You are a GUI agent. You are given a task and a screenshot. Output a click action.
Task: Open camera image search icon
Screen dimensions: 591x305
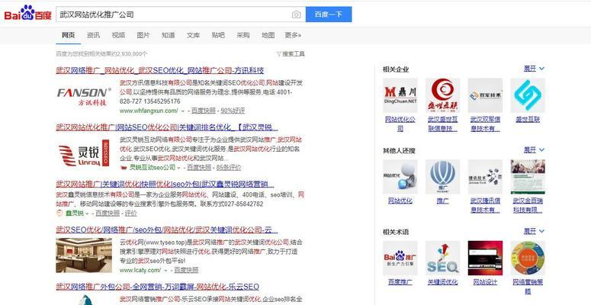coord(296,14)
